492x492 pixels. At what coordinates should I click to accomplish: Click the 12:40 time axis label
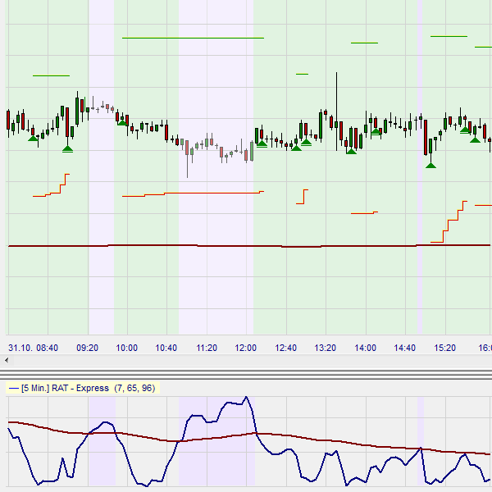click(286, 348)
